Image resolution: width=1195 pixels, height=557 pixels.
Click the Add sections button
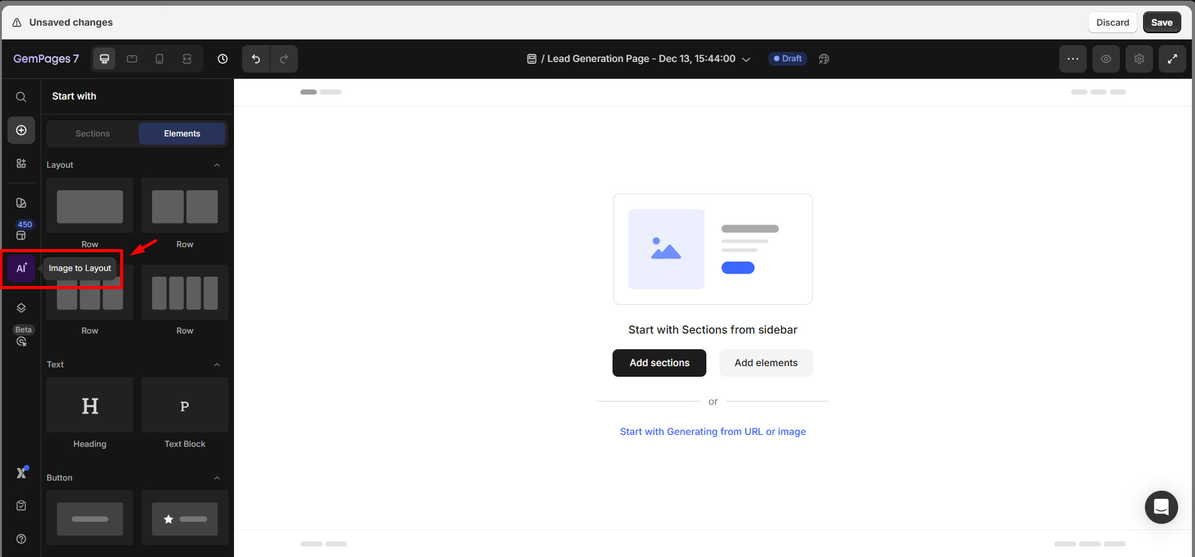pyautogui.click(x=659, y=363)
